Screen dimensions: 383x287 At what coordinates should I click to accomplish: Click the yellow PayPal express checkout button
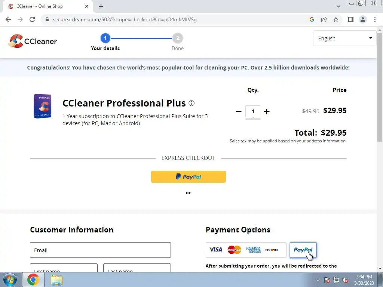click(189, 177)
